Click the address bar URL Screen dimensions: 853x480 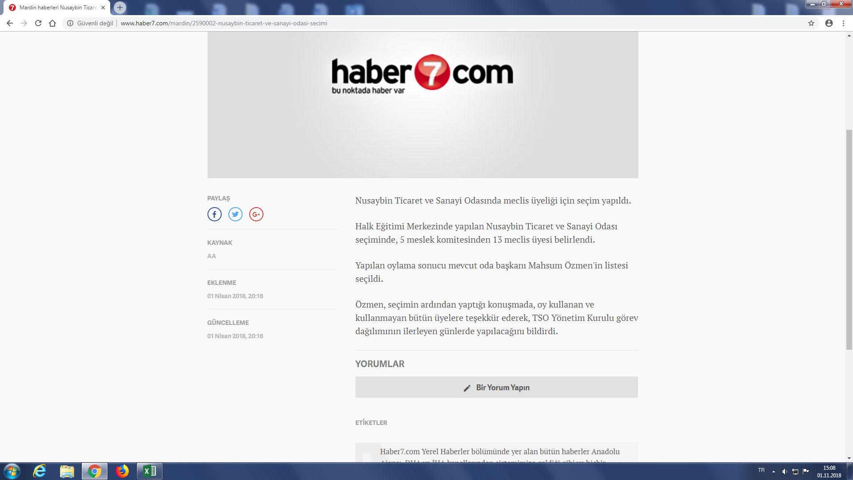pos(224,23)
